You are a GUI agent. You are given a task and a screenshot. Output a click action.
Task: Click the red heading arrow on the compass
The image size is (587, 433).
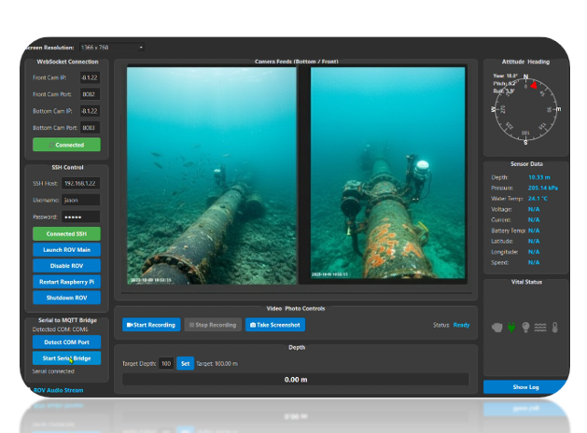click(x=534, y=85)
